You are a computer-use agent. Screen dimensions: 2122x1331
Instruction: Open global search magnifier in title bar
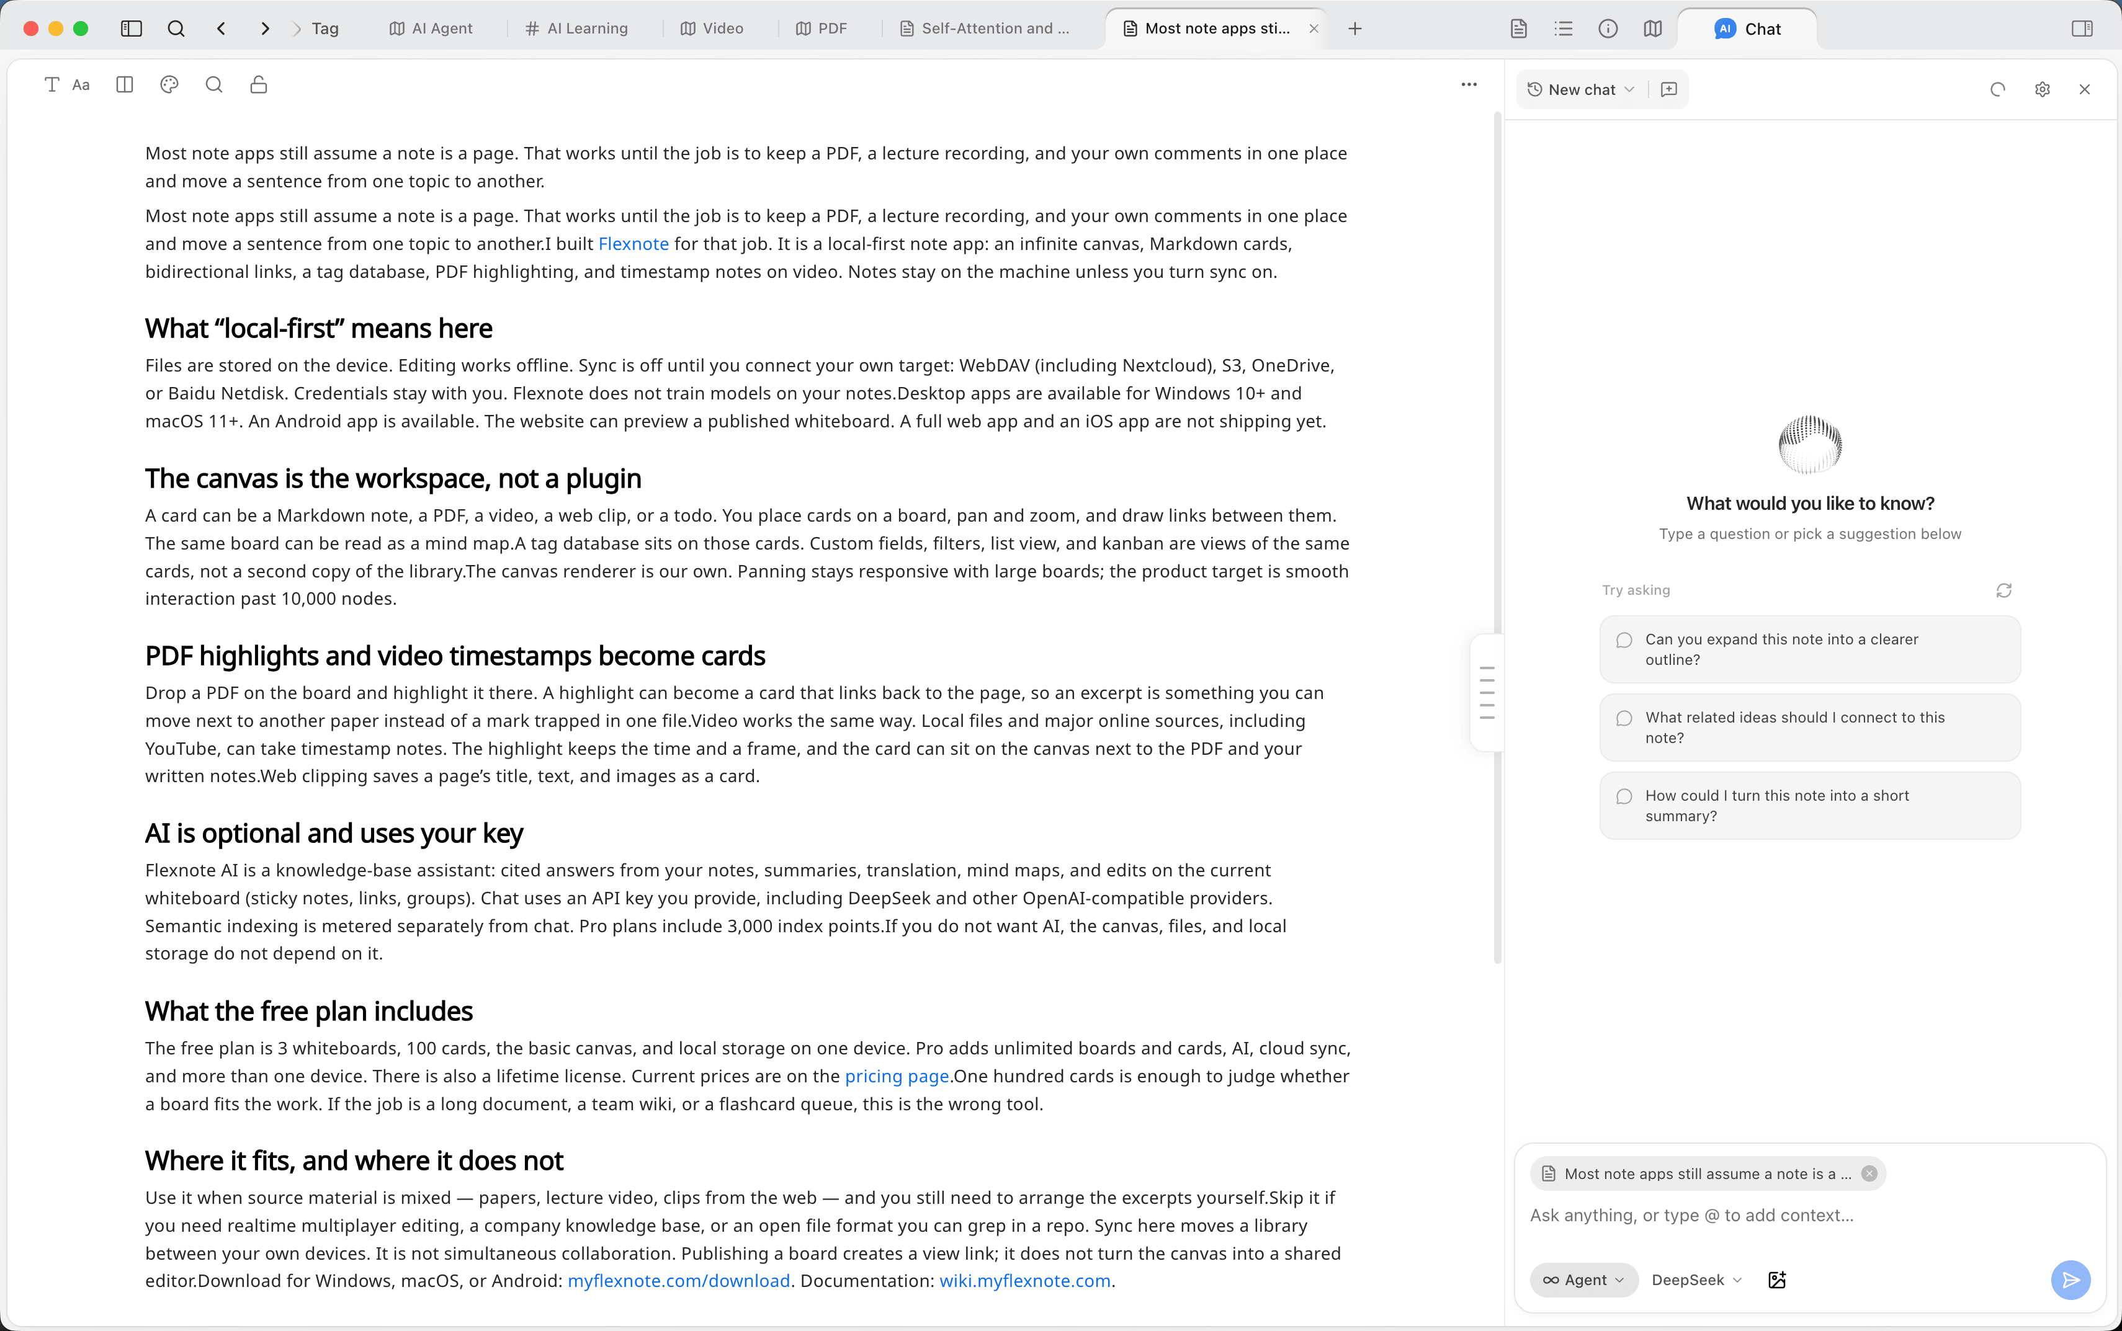click(x=176, y=28)
